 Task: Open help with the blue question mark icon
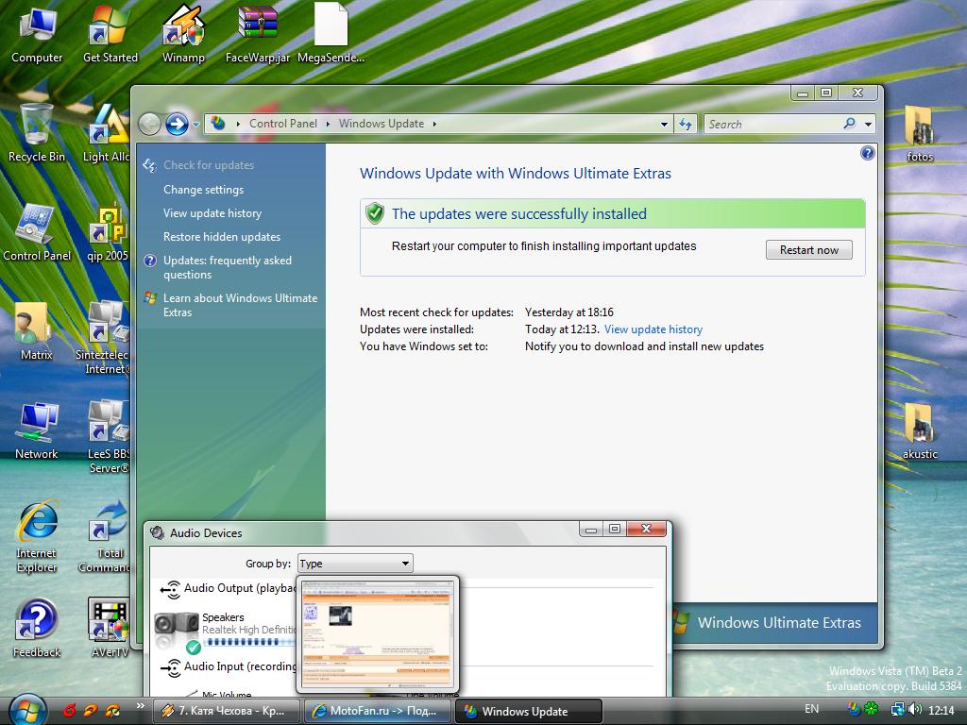tap(867, 153)
